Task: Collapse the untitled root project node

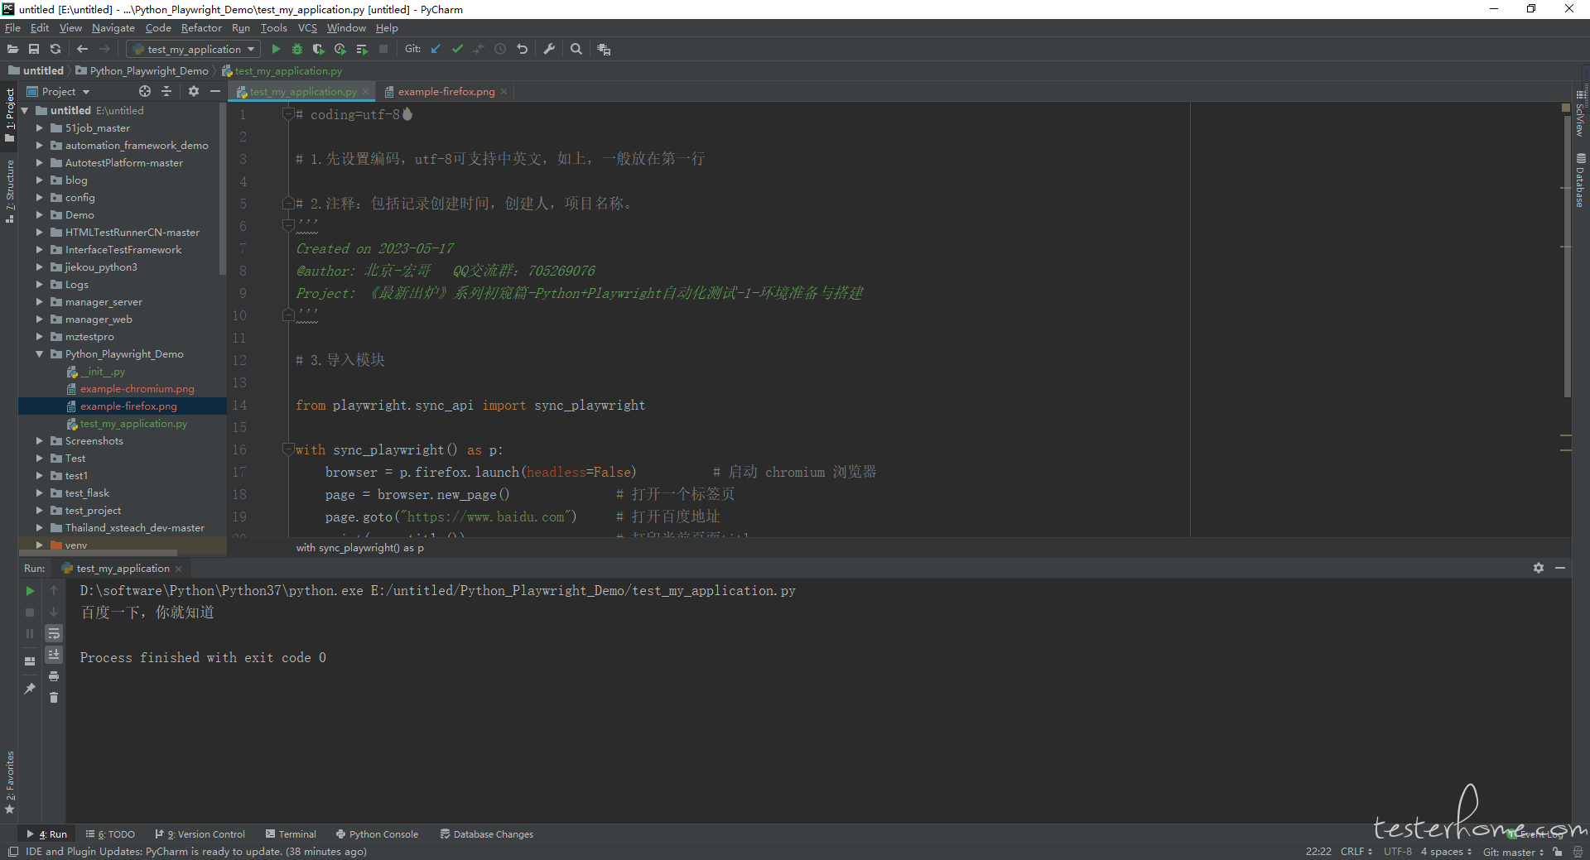Action: click(25, 111)
